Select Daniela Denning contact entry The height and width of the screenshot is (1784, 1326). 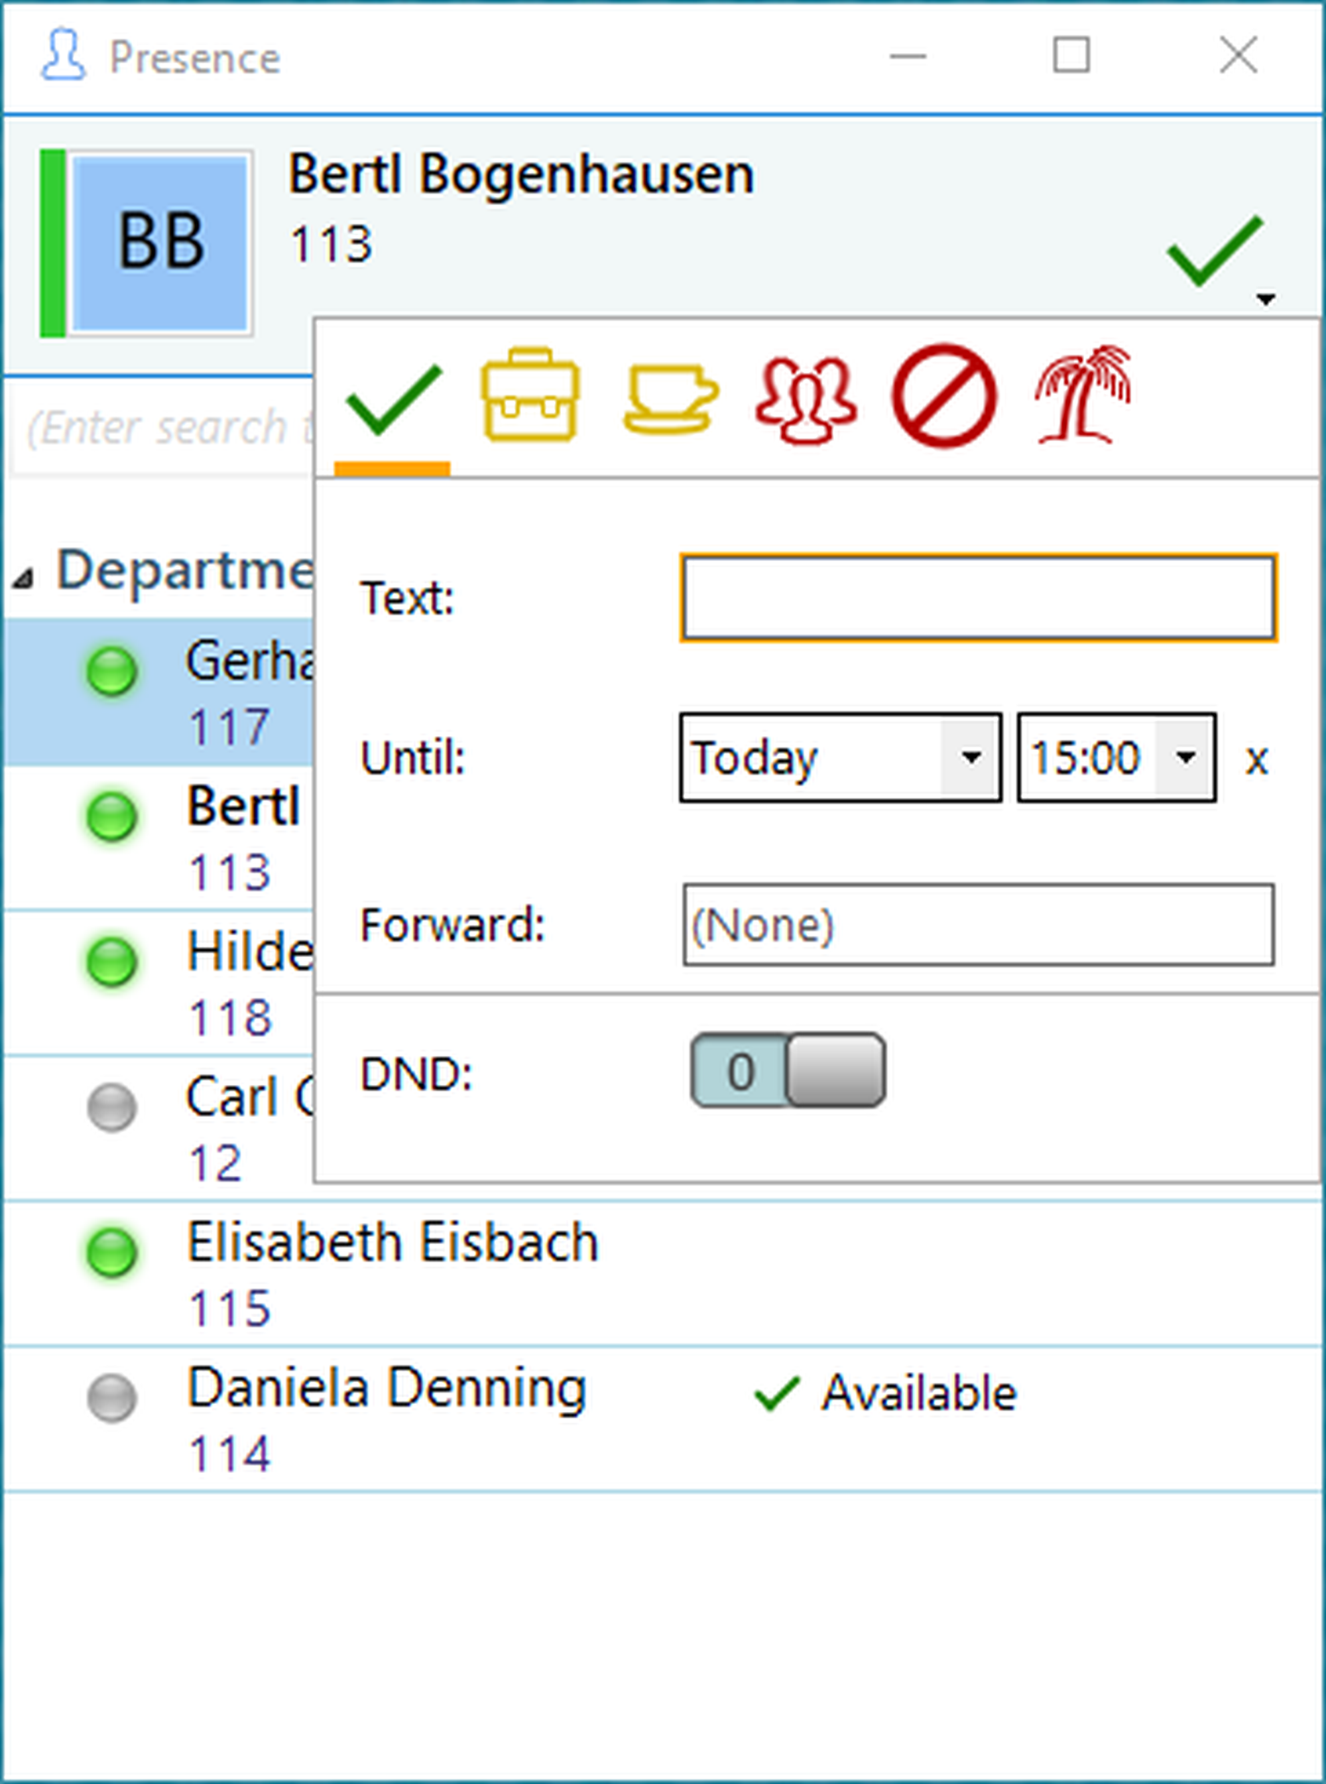coord(386,1388)
